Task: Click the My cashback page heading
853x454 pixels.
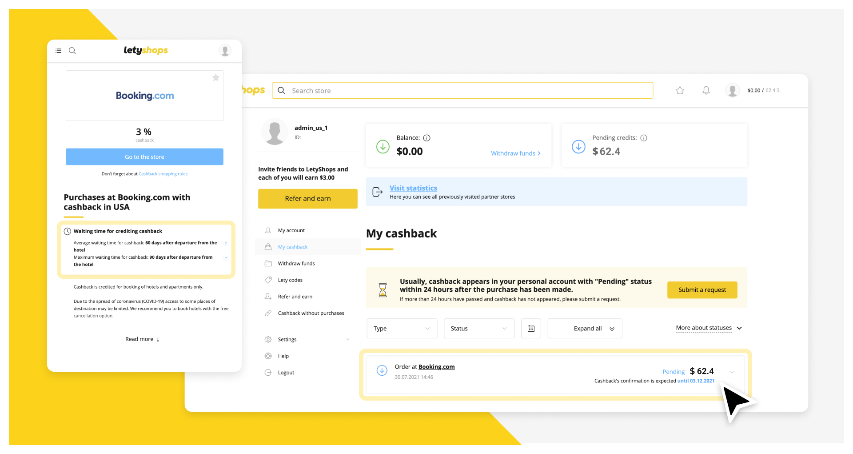Action: tap(401, 233)
